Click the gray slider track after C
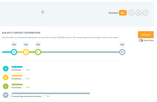Screen dimensions: 157x102 click(x=80, y=52)
